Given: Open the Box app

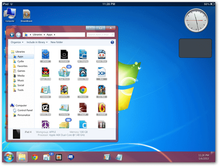Looking at the screenshot, I should point(102,72).
